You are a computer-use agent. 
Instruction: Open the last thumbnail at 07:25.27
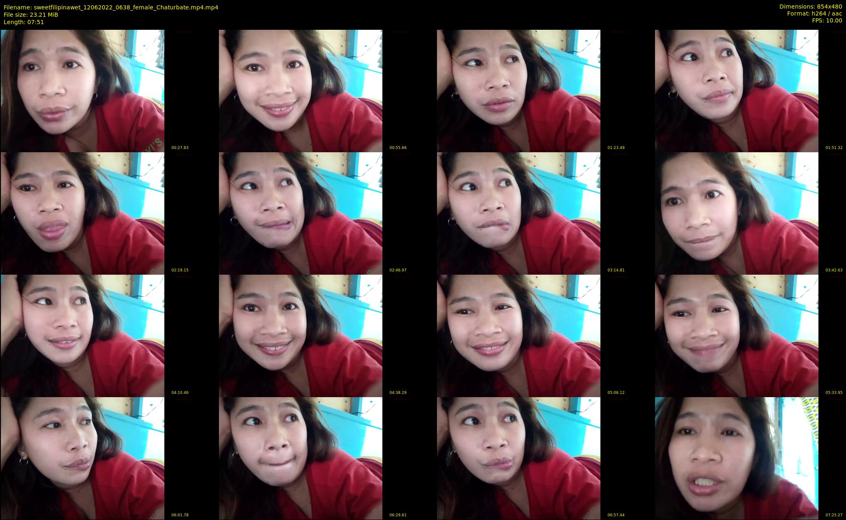[737, 458]
